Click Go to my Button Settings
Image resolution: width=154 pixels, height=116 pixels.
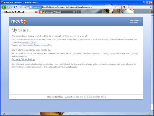tap(23, 59)
